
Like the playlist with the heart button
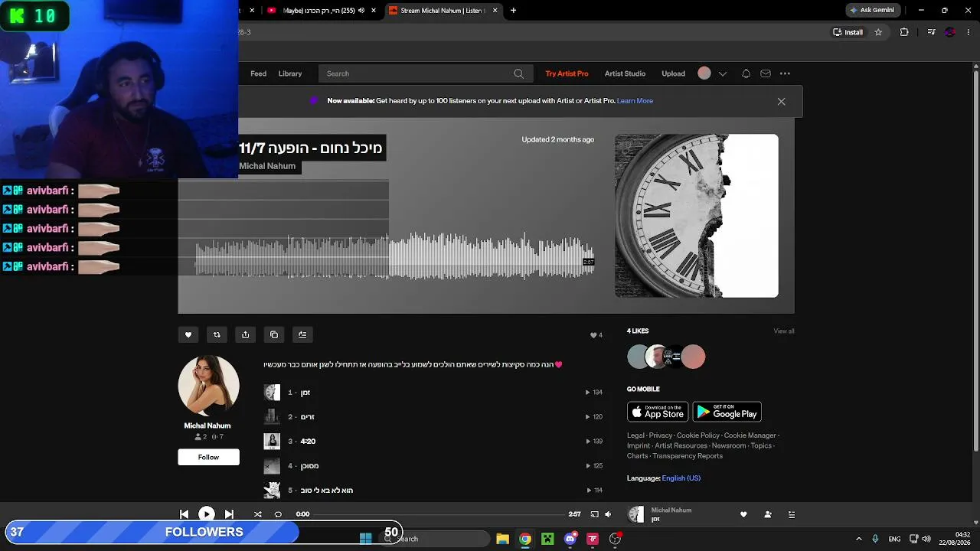[x=188, y=334]
